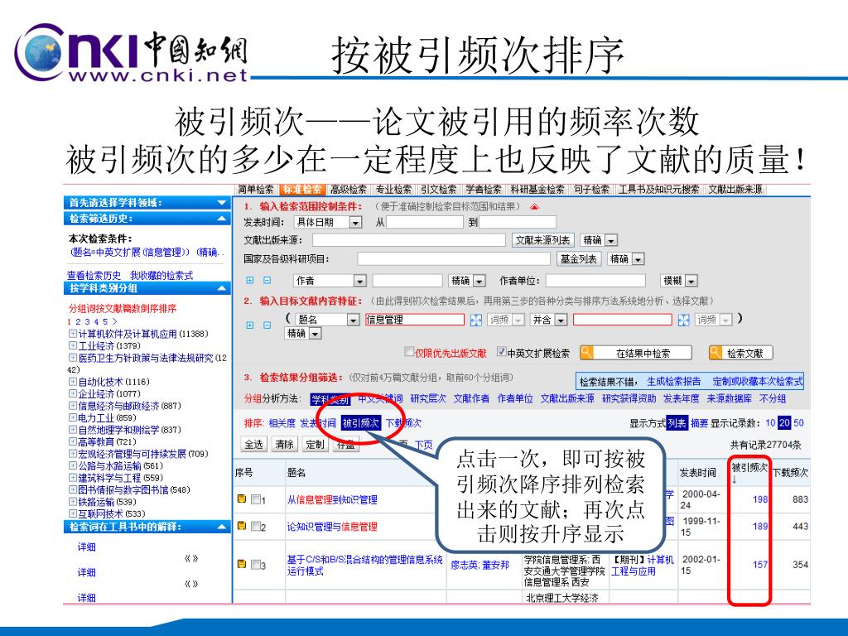This screenshot has width=848, height=636.
Task: Open term expansion icon beside second keyword field
Action: click(683, 320)
